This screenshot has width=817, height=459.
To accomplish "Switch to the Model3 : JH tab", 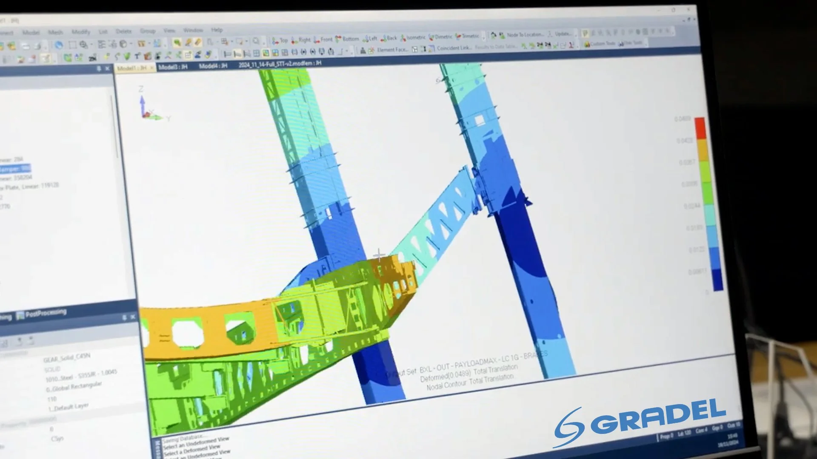I will tap(173, 65).
